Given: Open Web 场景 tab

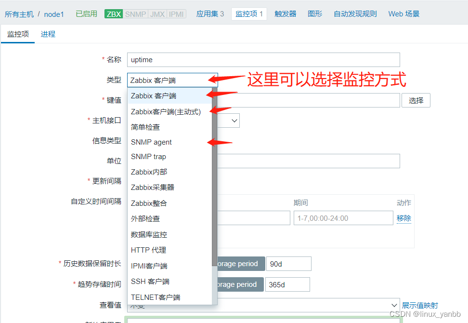Looking at the screenshot, I should (x=404, y=14).
